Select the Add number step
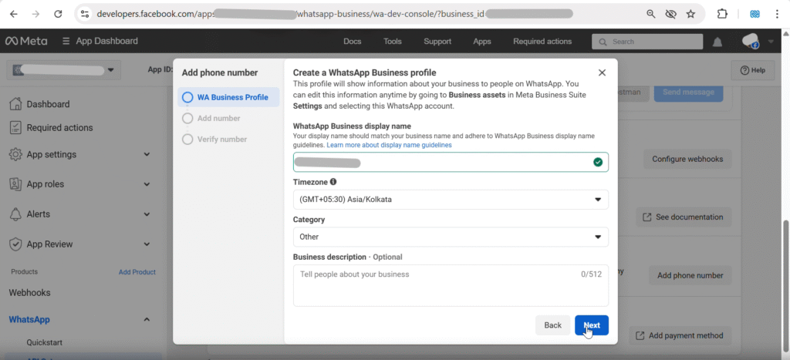The image size is (790, 360). click(x=218, y=118)
